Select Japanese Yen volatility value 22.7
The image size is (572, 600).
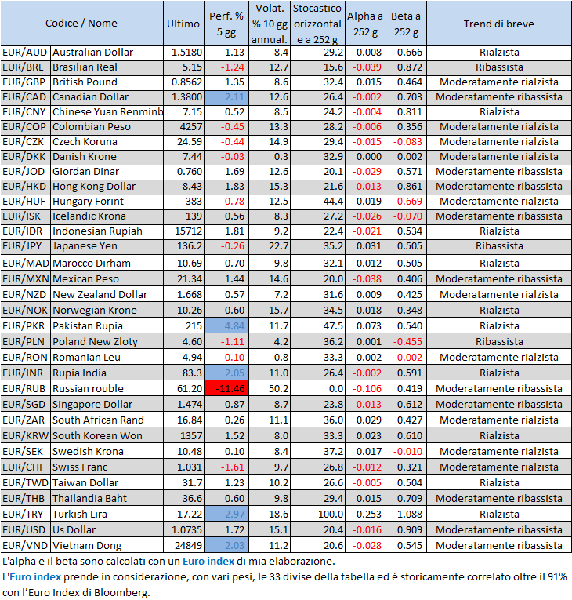pos(270,246)
